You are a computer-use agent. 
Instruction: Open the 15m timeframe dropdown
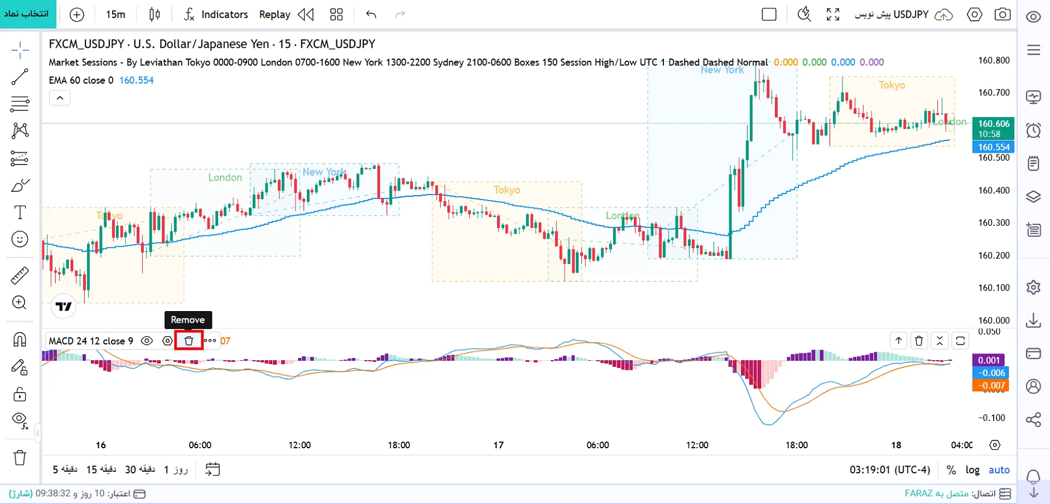tap(115, 14)
